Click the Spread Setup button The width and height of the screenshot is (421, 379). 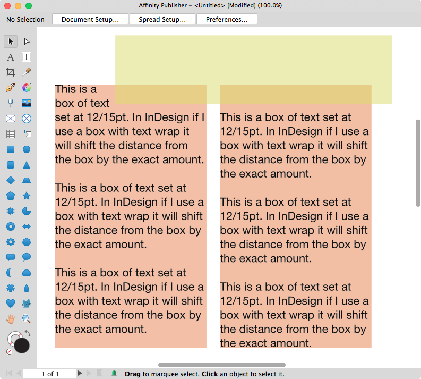coord(162,20)
